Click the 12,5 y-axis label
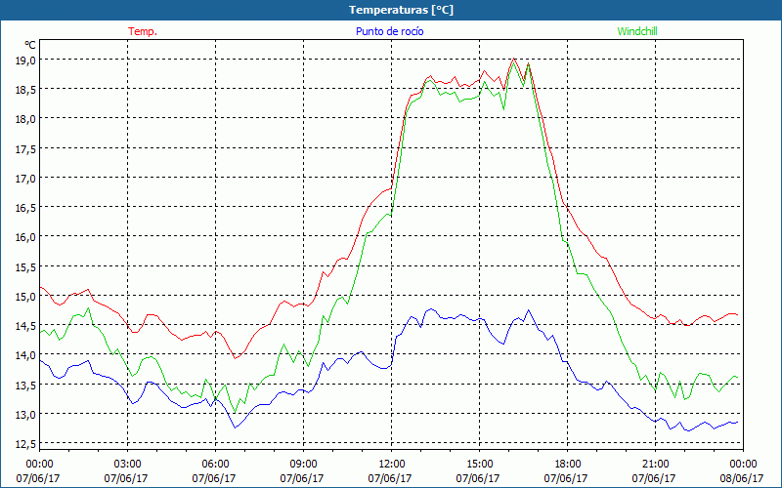 [25, 443]
